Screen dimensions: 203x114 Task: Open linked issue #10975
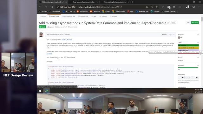[64, 40]
